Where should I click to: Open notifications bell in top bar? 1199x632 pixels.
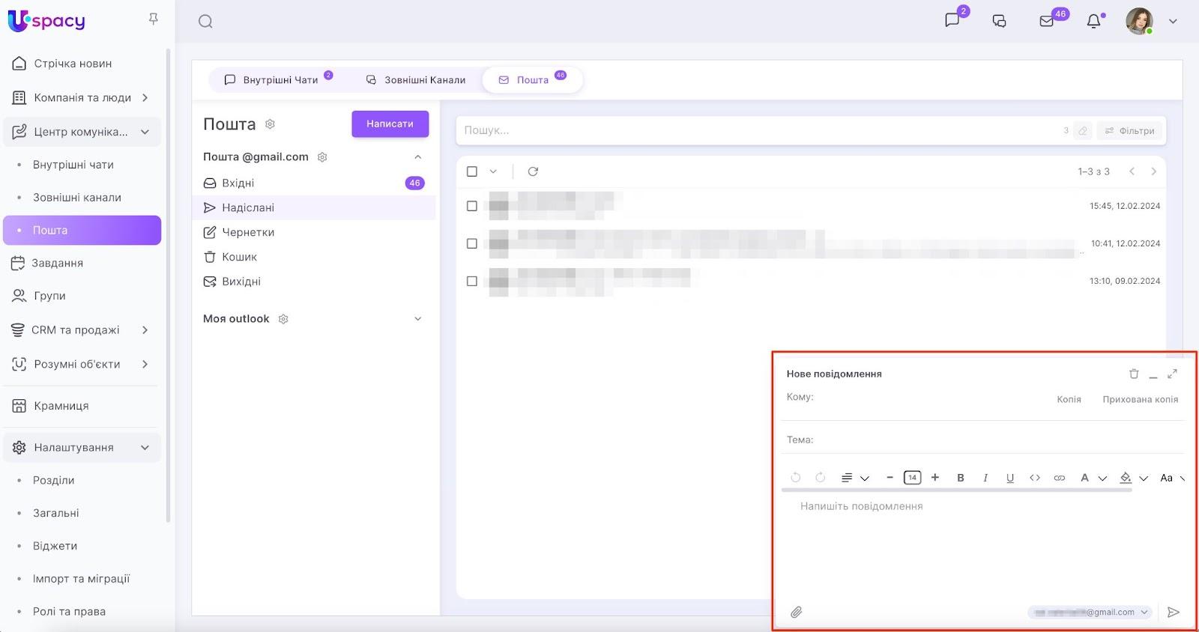coord(1093,21)
